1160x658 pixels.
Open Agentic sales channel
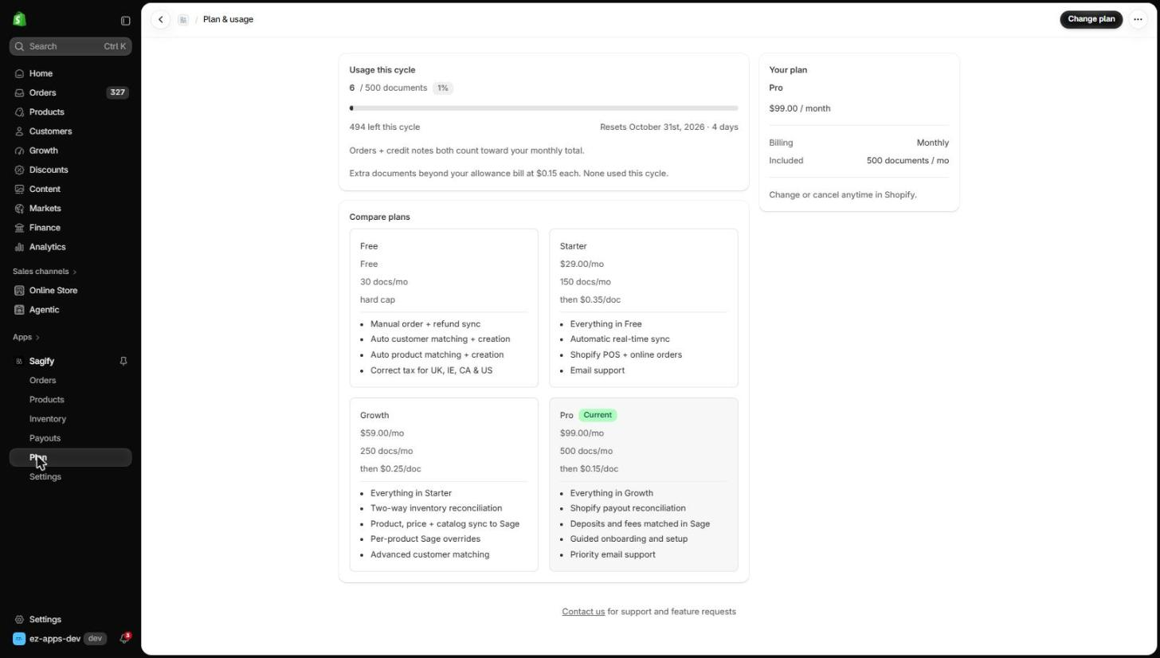coord(70,310)
